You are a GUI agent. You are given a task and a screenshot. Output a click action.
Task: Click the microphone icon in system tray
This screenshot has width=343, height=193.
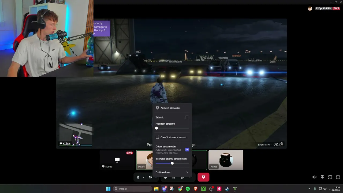coord(315,189)
